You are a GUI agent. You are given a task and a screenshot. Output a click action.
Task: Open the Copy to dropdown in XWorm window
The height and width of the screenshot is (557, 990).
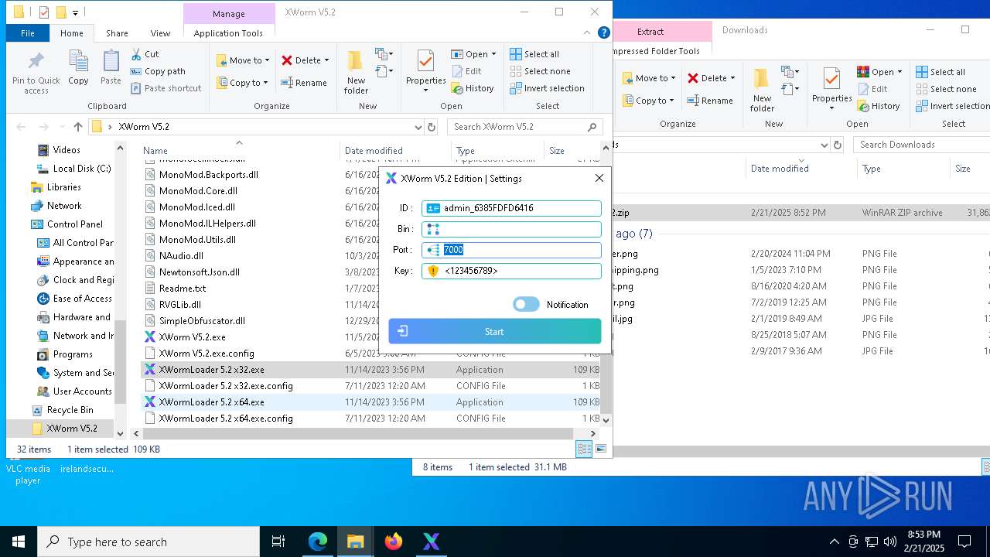[x=243, y=83]
